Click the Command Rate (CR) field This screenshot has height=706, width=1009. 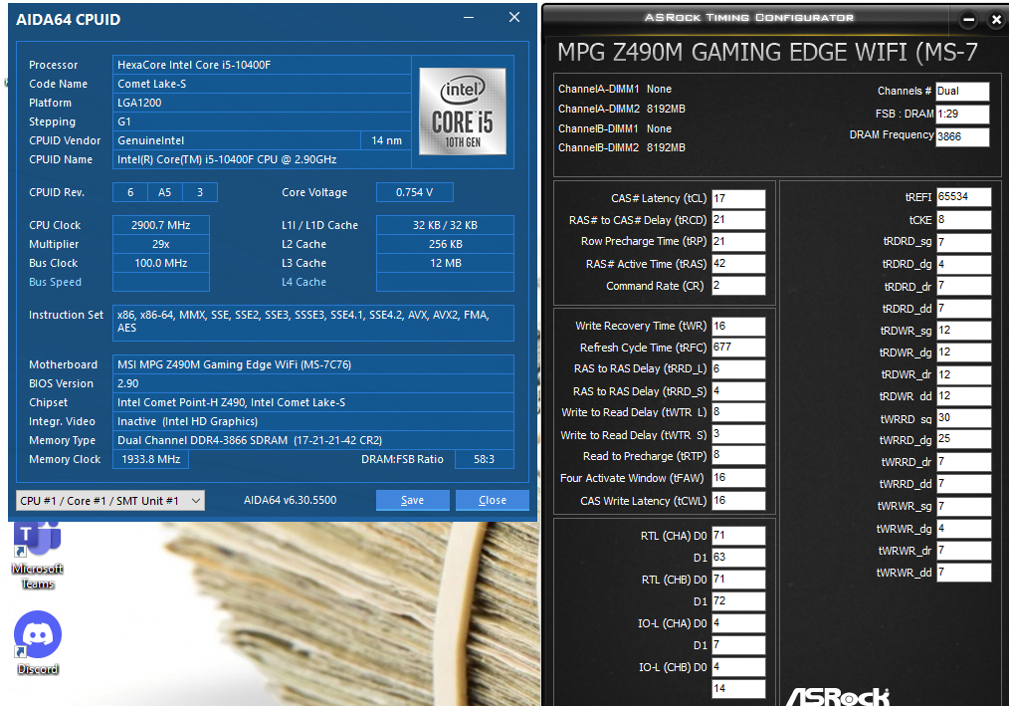pyautogui.click(x=738, y=286)
